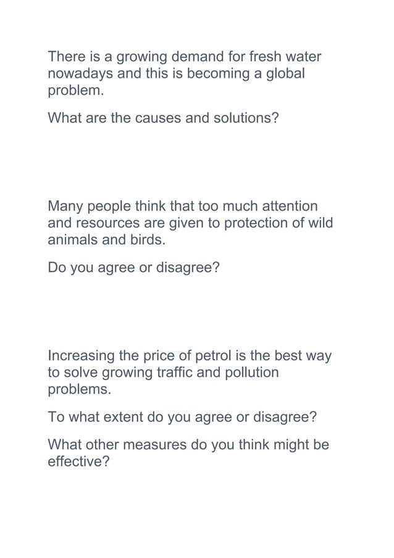394x558 pixels.
Task: Click the single word 'problem.' in first prompt
Action: click(76, 91)
